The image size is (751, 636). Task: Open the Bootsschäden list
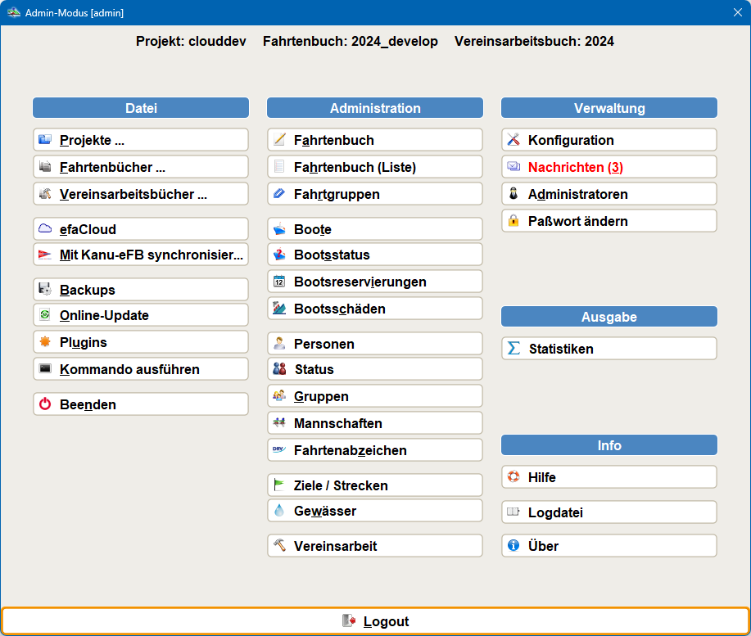tap(374, 309)
